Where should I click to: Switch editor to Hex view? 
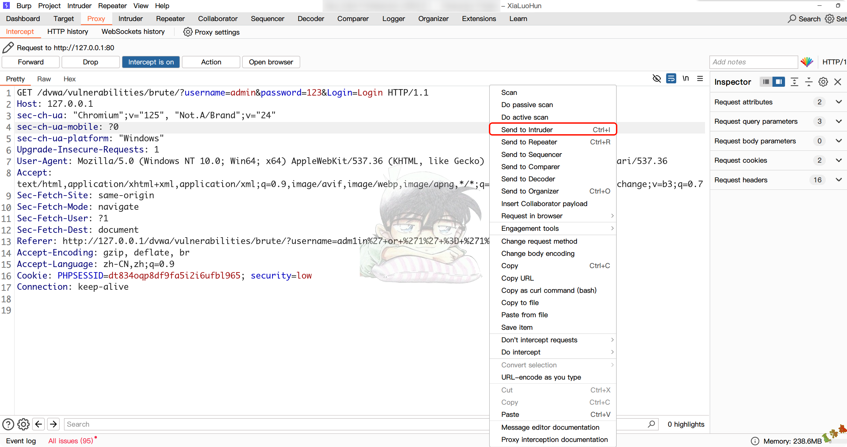coord(69,79)
